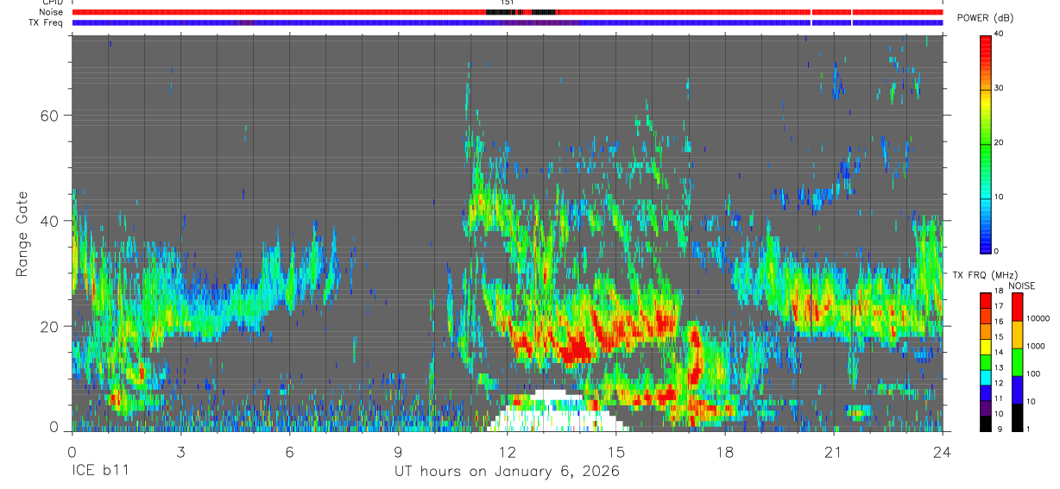Select 'UT hours on January 6, 2026' label
The image size is (1060, 489).
point(507,472)
